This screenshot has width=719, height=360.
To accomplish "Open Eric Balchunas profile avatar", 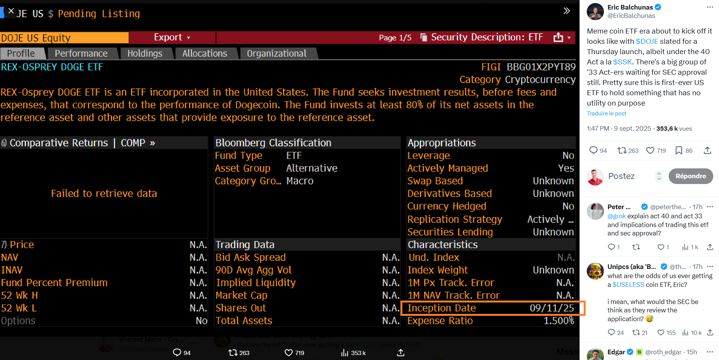I will (595, 11).
